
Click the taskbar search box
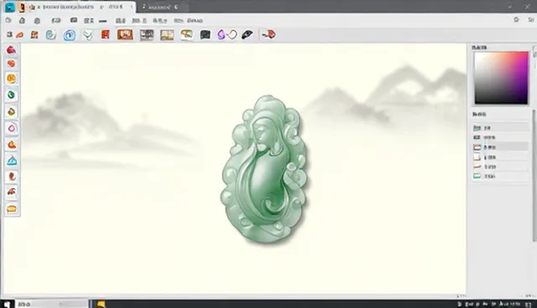(52, 304)
